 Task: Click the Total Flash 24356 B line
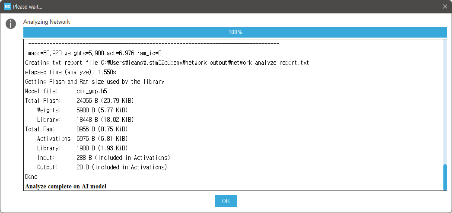[x=79, y=101]
